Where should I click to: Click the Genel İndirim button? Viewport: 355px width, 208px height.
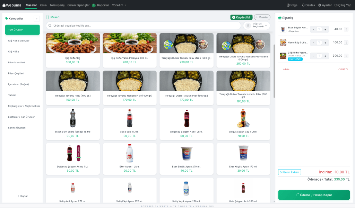[289, 172]
